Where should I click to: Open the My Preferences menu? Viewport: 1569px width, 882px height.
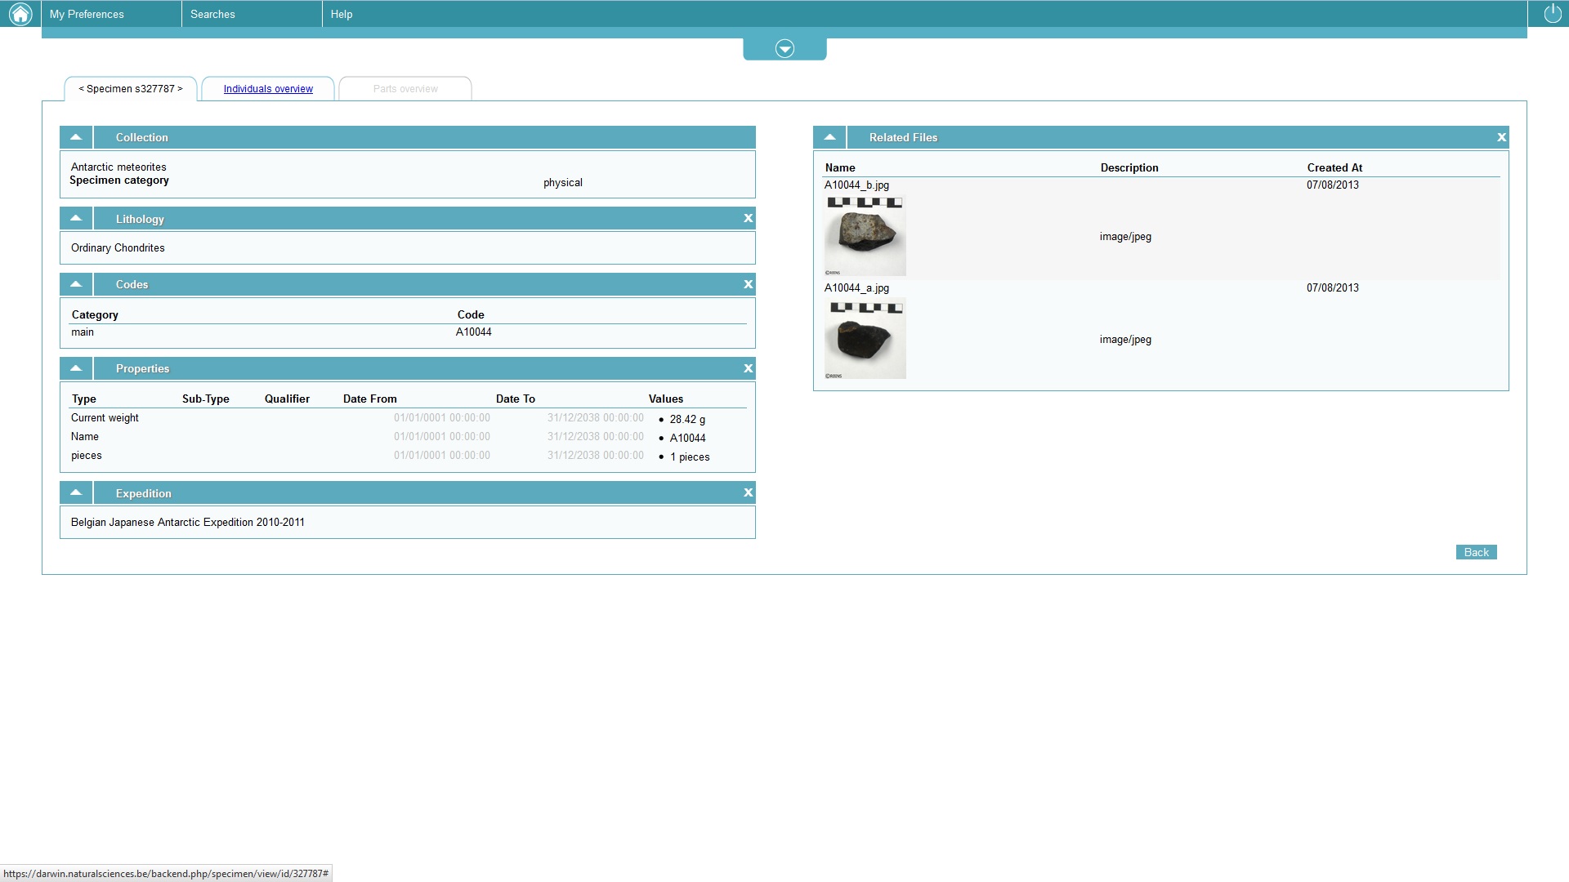pos(87,14)
